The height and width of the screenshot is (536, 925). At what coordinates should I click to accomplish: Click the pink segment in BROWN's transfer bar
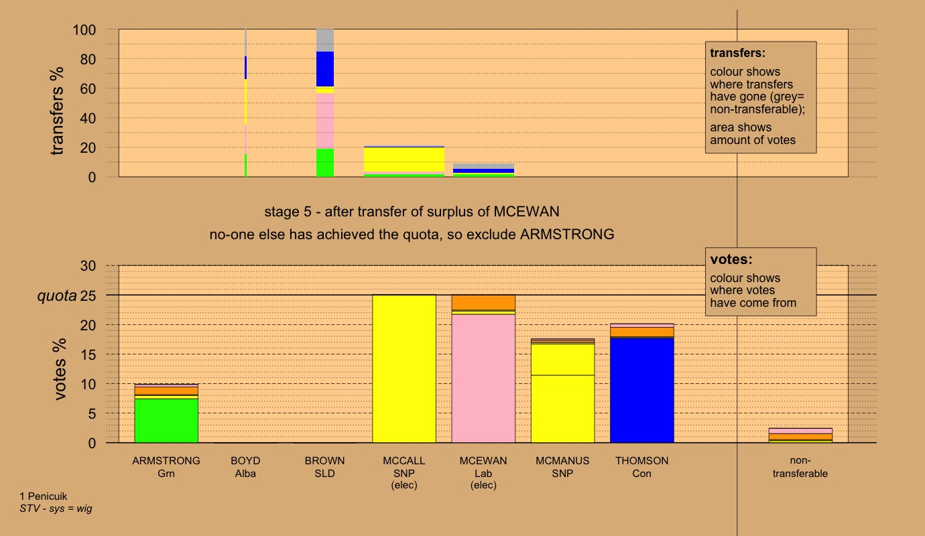click(325, 121)
